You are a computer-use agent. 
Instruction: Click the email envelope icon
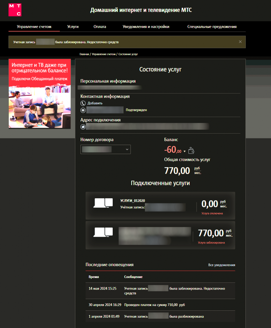(x=83, y=110)
